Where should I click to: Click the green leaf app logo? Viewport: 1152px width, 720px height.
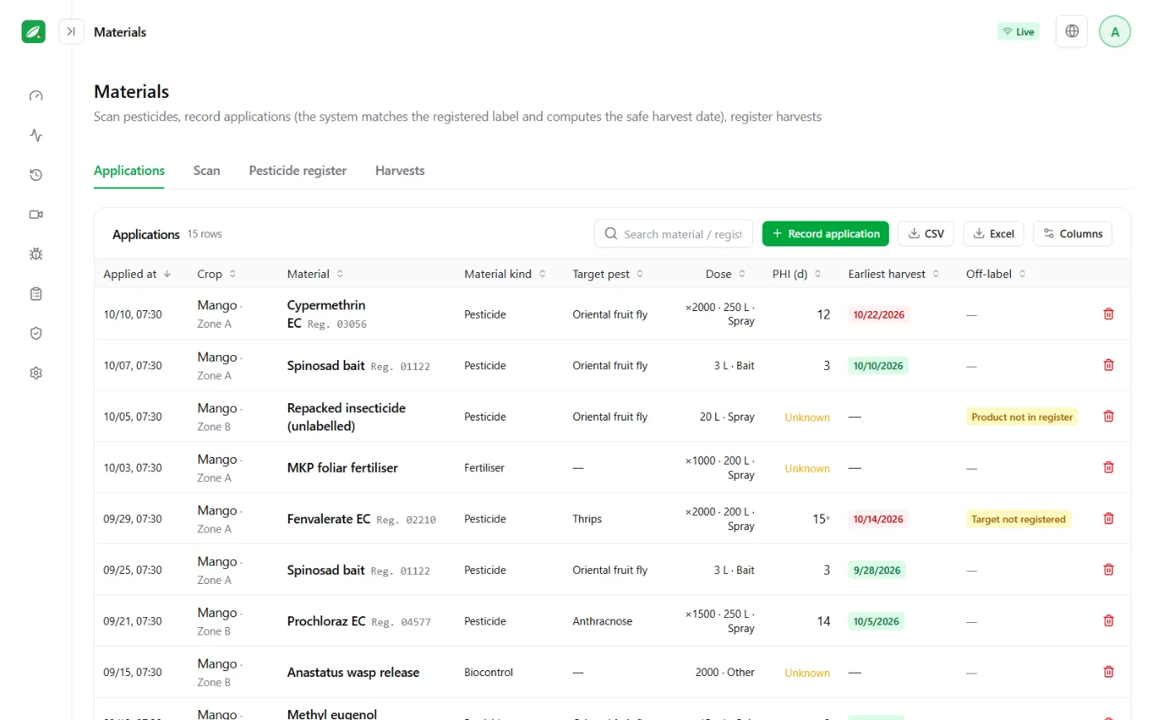(x=34, y=32)
